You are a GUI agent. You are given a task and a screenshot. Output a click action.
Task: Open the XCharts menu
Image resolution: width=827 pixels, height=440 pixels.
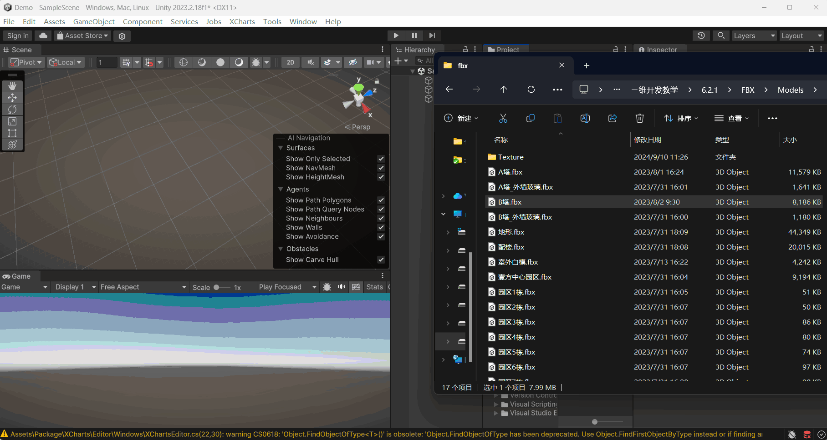[x=242, y=21]
